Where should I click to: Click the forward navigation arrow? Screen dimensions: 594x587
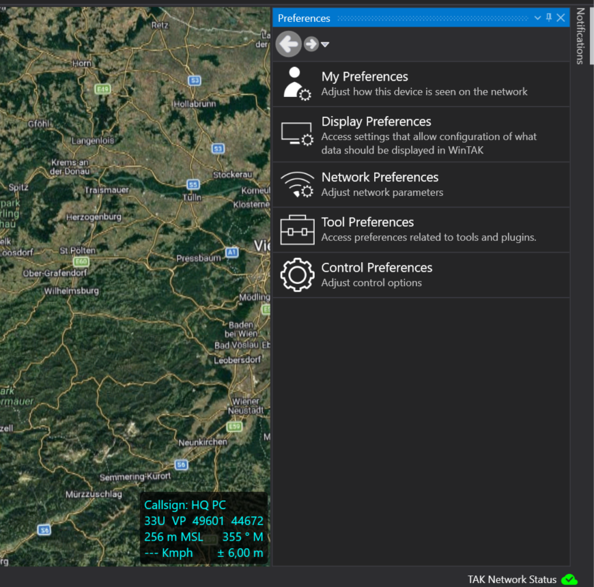311,44
